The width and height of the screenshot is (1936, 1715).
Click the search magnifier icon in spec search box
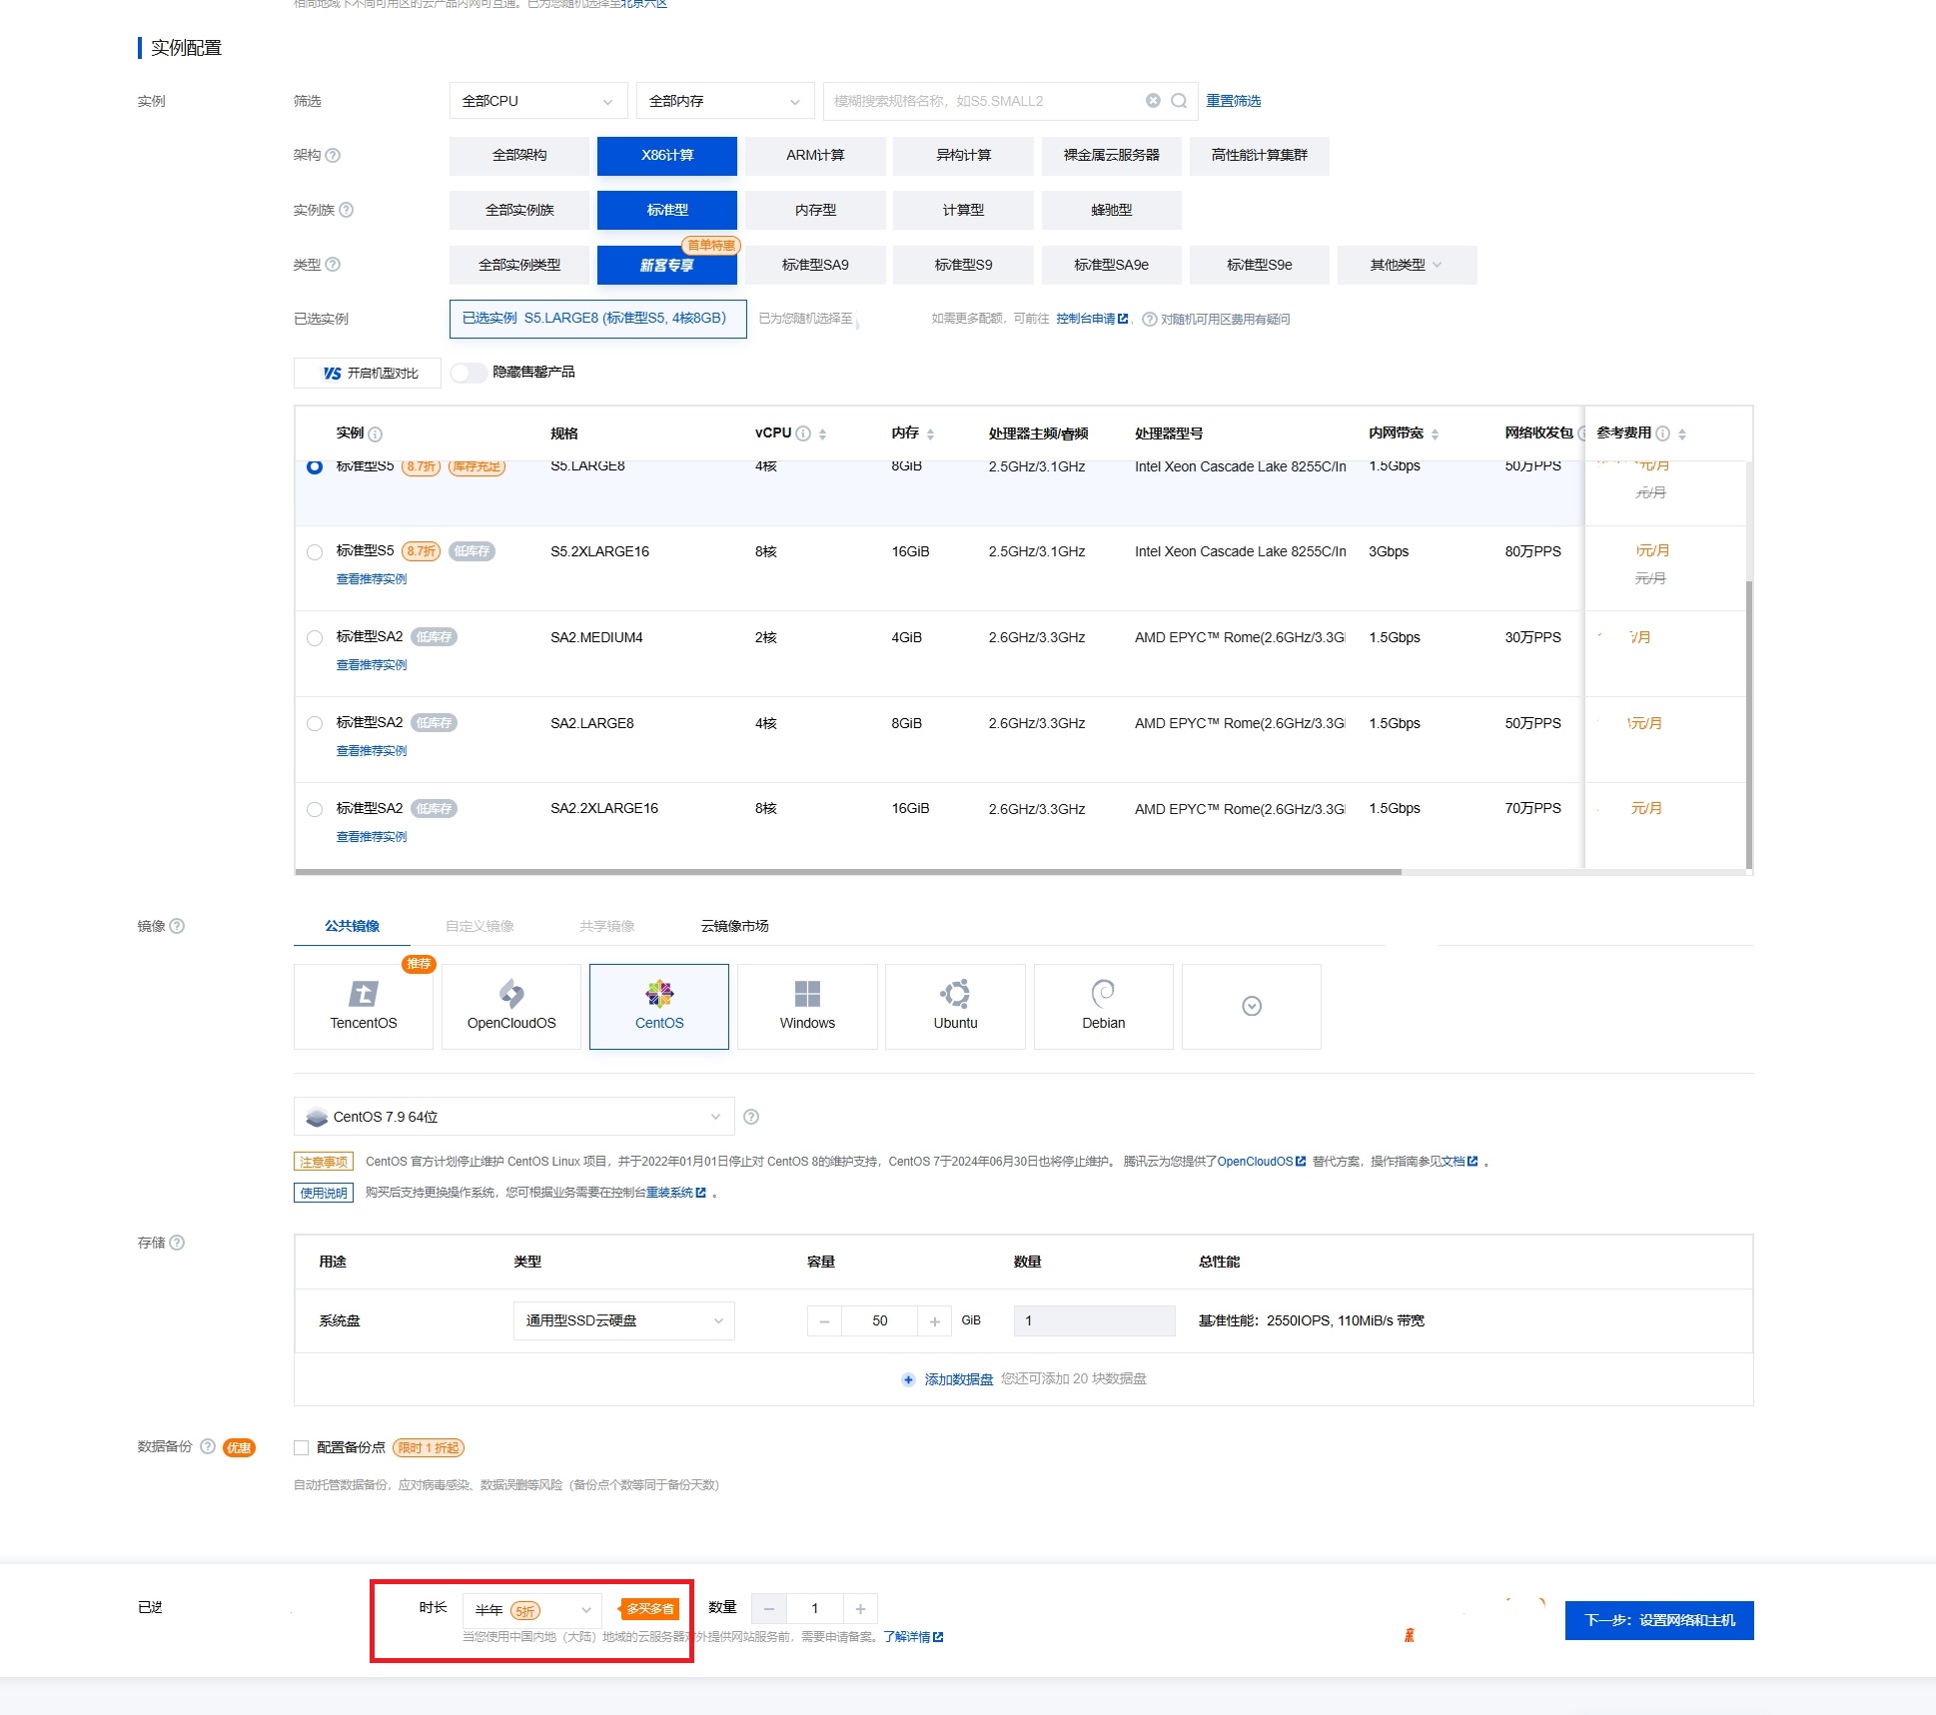click(x=1179, y=101)
